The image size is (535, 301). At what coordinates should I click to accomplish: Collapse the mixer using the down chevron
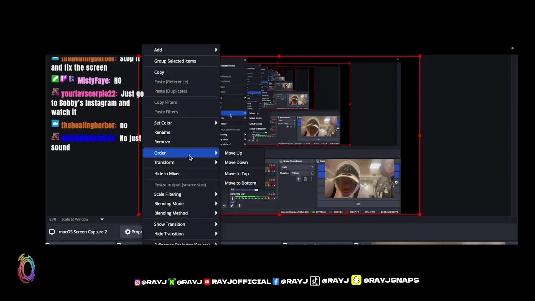coord(224,206)
